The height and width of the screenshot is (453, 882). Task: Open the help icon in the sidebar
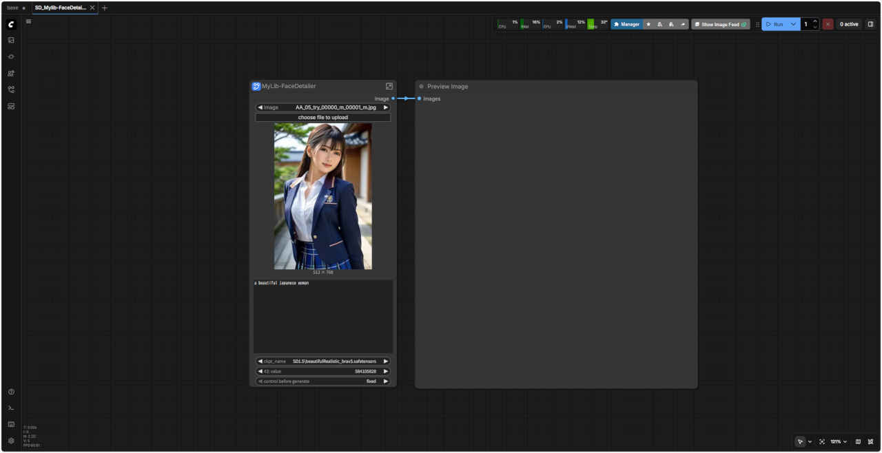(11, 392)
